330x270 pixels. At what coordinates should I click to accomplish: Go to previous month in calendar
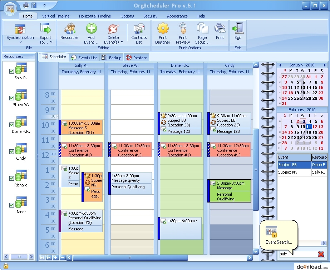coord(280,65)
